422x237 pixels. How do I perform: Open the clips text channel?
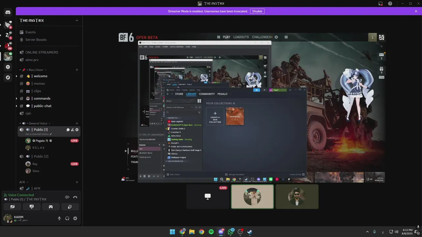point(48,91)
